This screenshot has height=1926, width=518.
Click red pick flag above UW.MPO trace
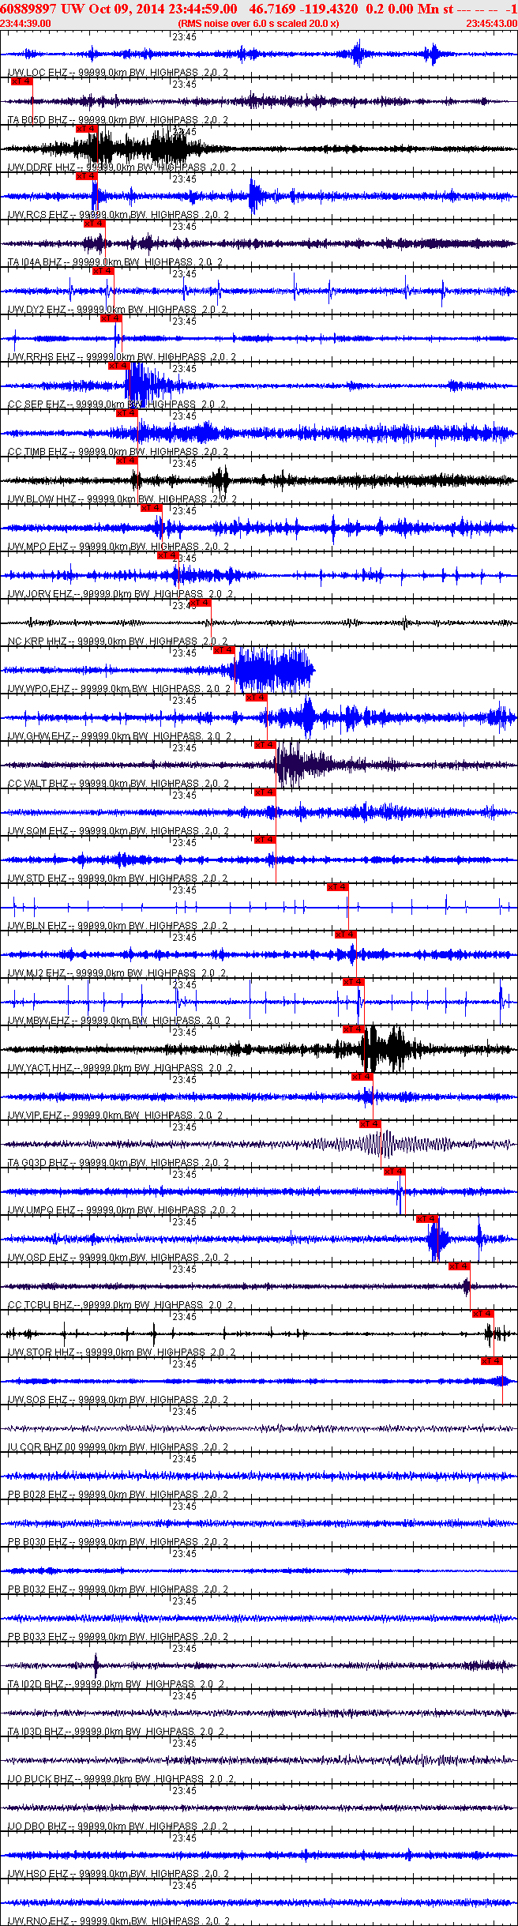point(152,508)
